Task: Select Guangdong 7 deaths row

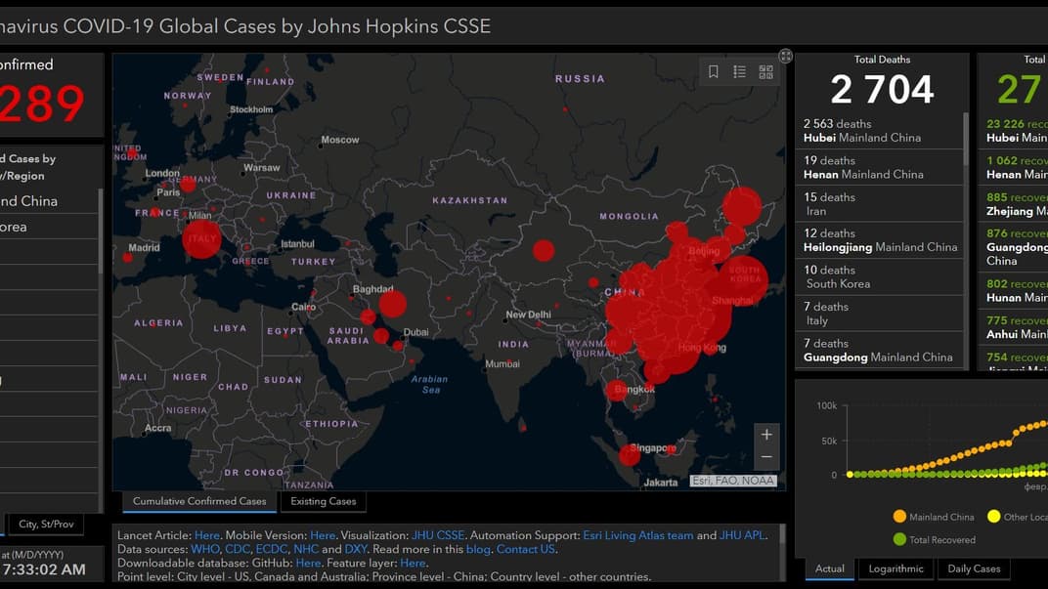Action: [879, 351]
